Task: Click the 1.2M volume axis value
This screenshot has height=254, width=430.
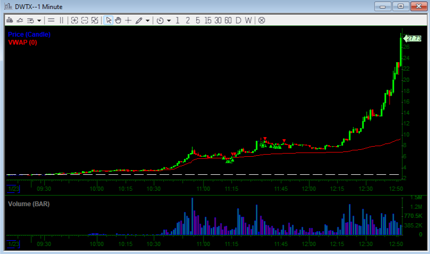Action: pyautogui.click(x=416, y=207)
